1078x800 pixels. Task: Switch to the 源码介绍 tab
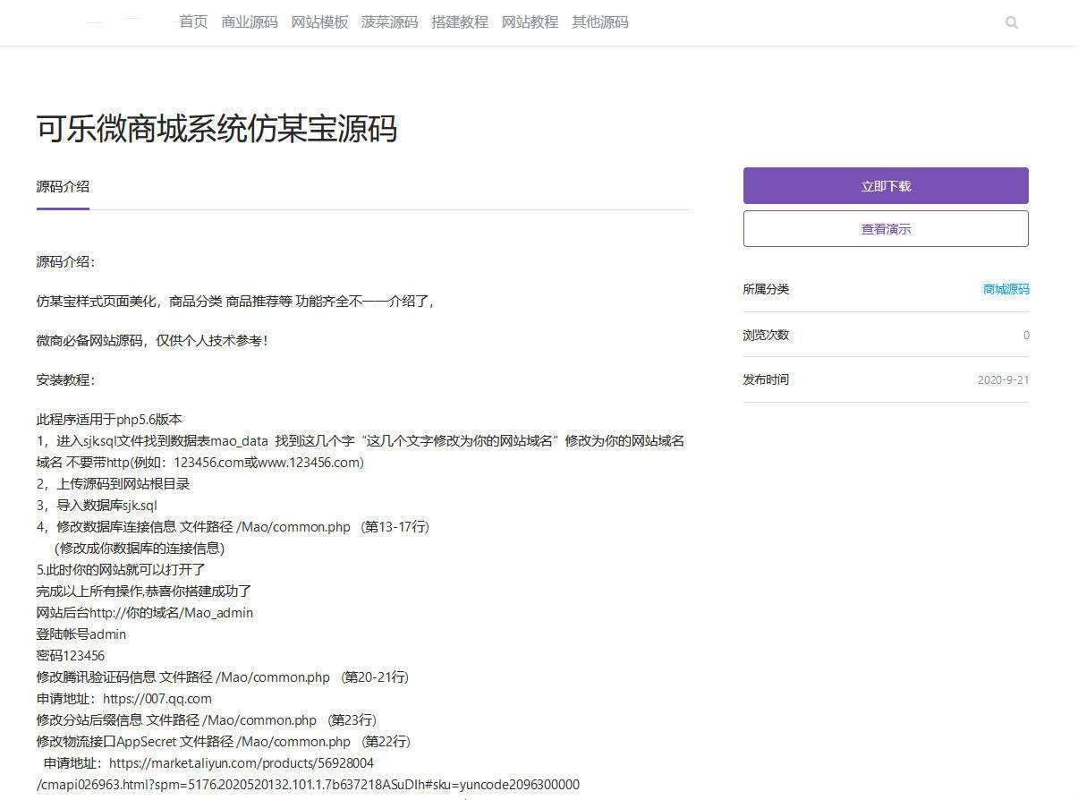point(62,186)
